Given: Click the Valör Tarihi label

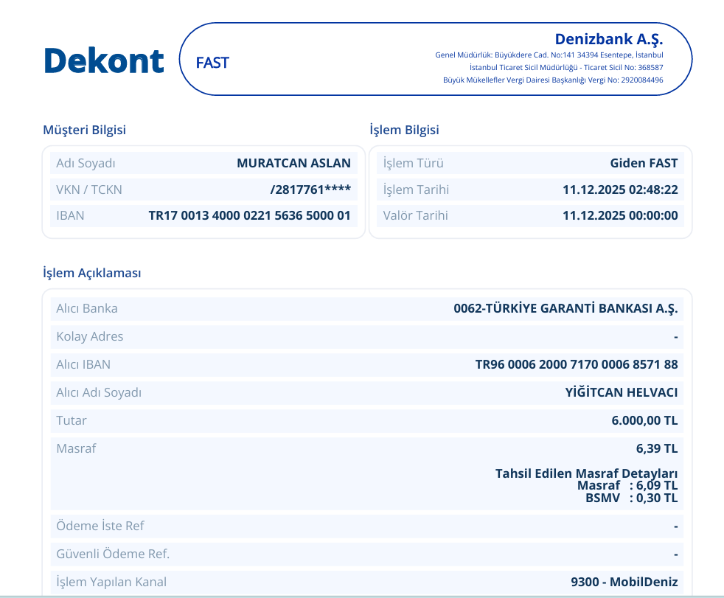Looking at the screenshot, I should 416,215.
